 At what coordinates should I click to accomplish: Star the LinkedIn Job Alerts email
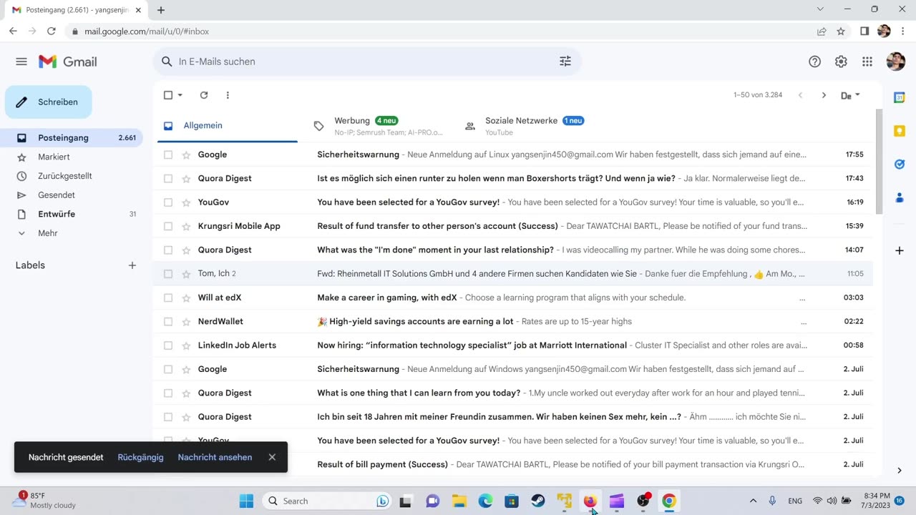[x=186, y=345]
